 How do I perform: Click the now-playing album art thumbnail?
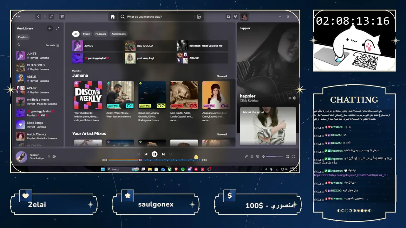(21, 156)
